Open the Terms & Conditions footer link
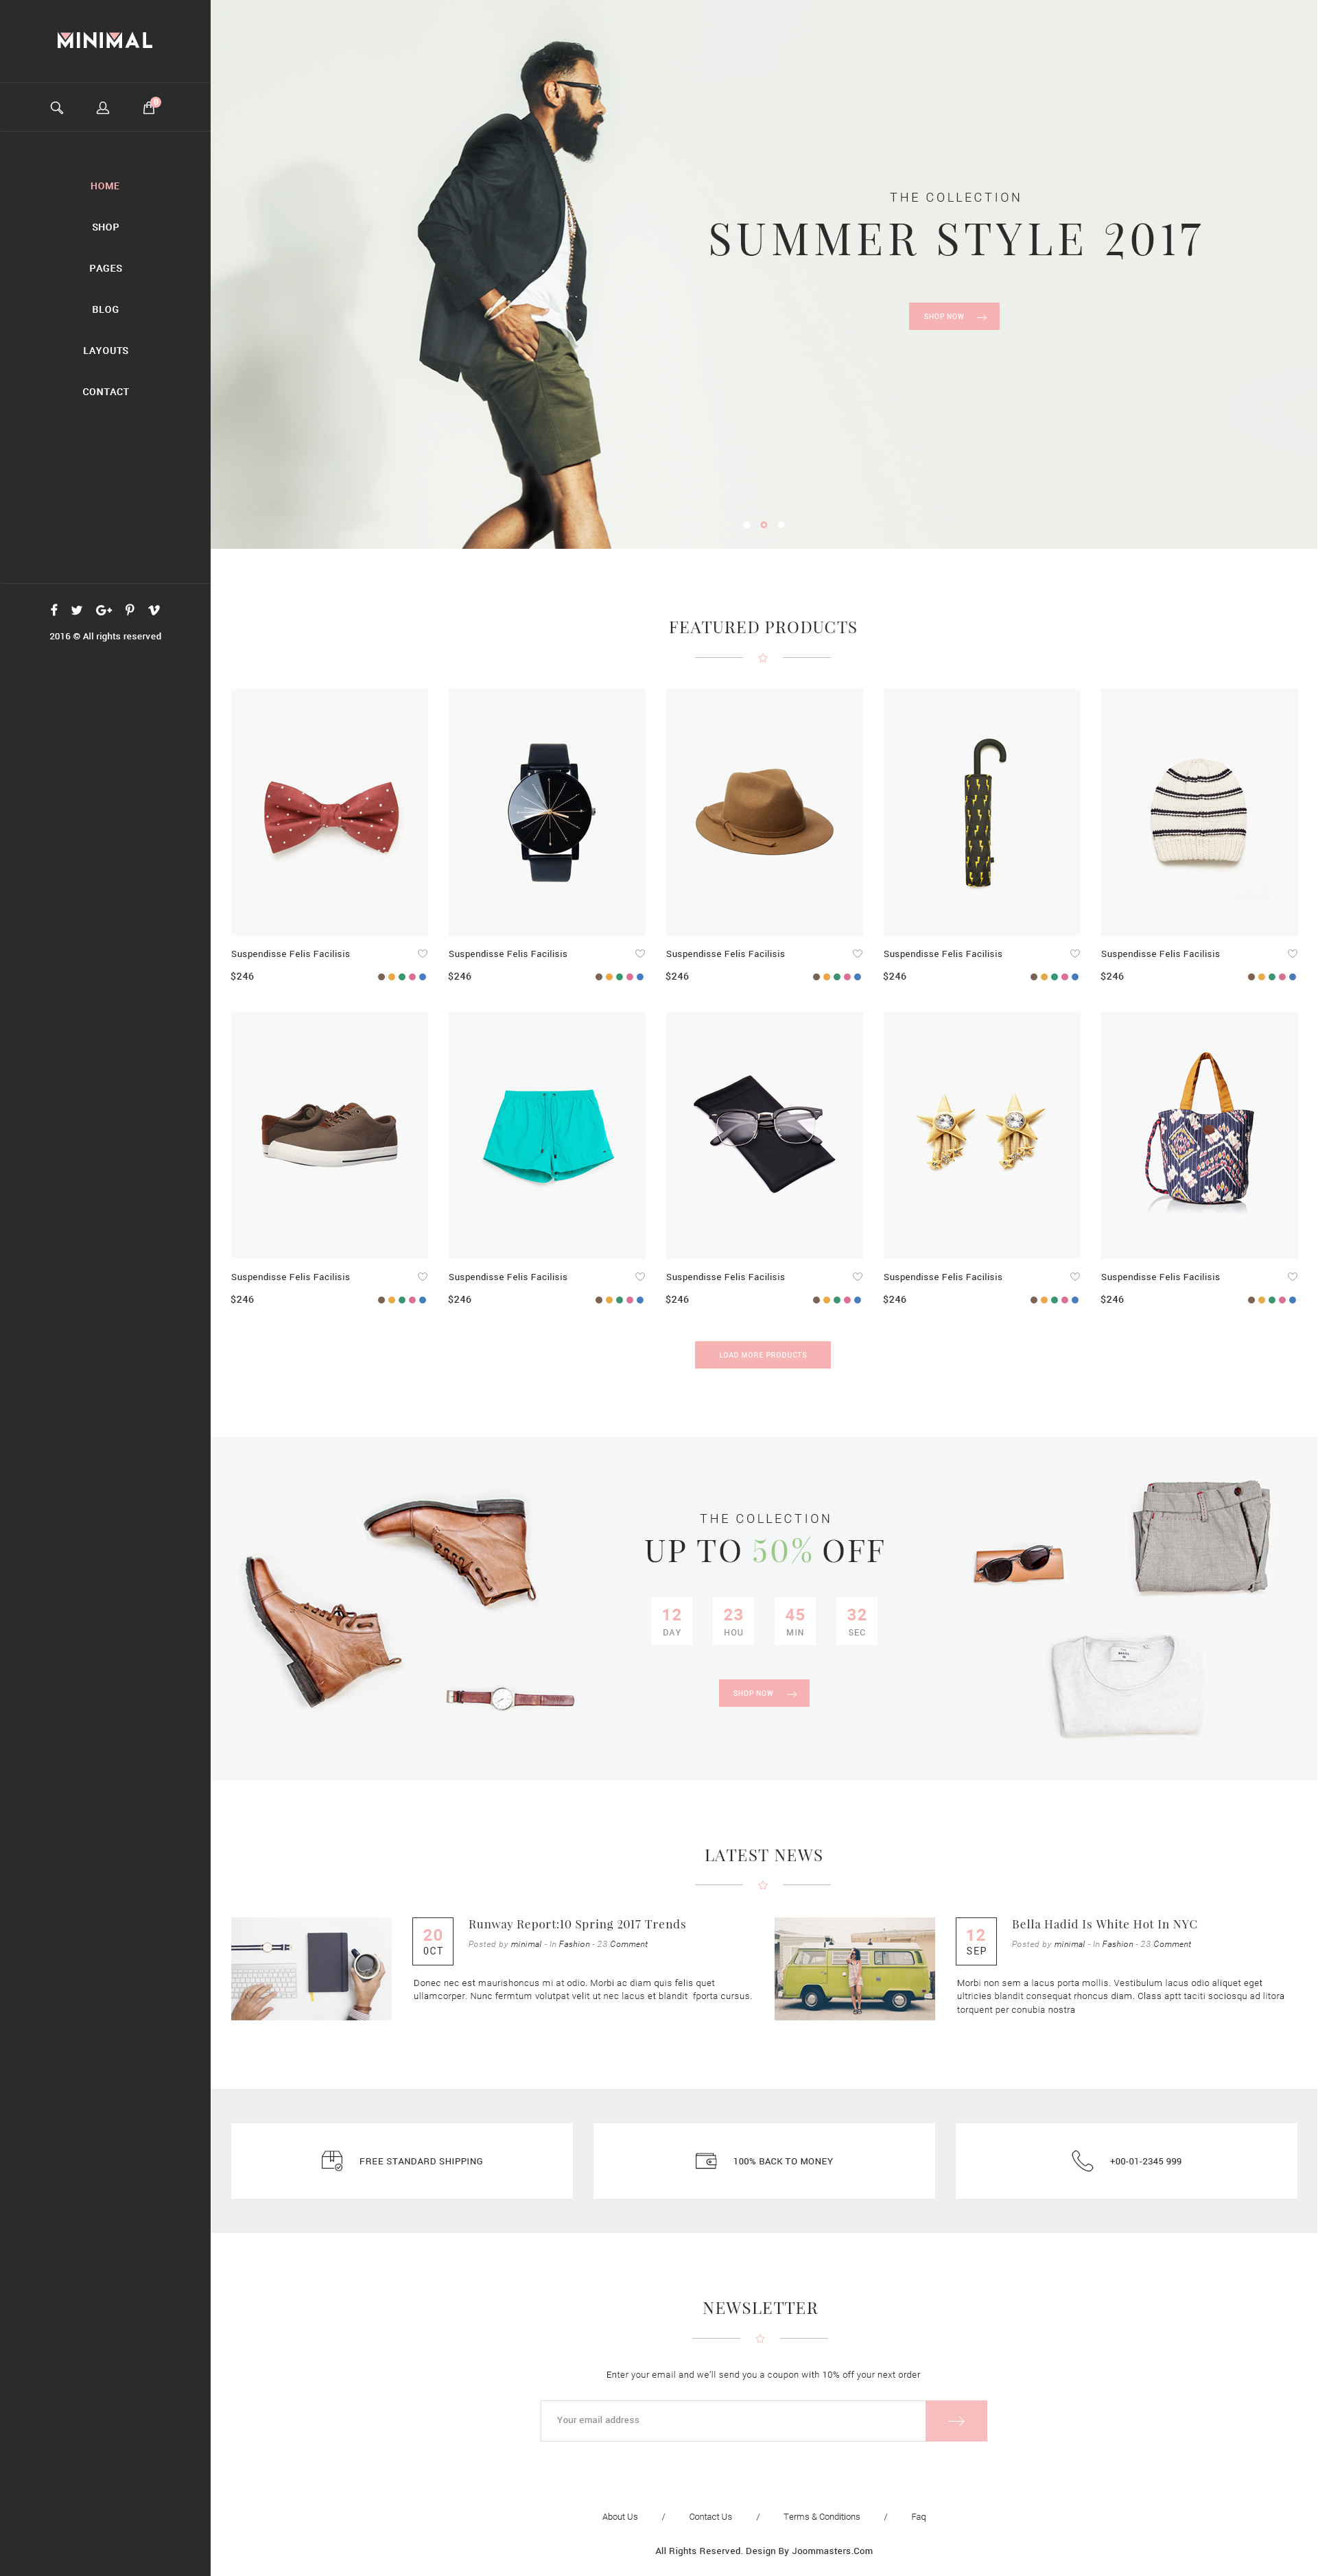The image size is (1318, 2576). coord(821,2517)
